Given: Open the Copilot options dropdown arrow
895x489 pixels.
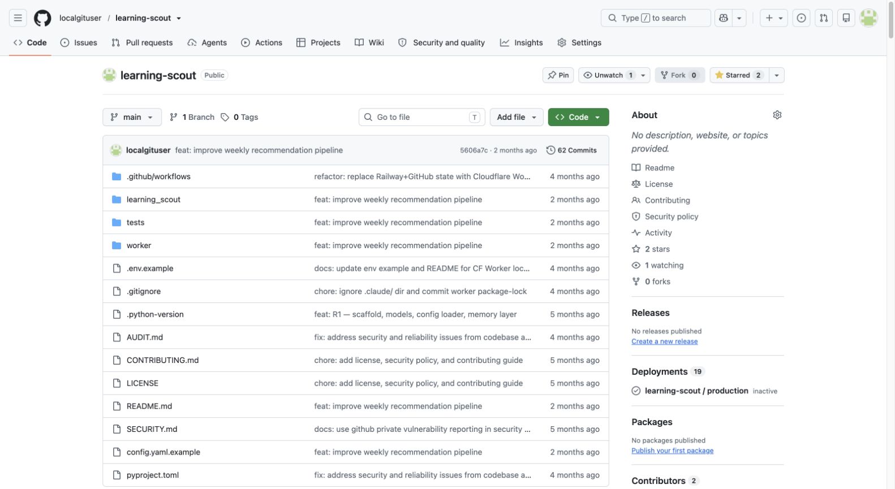Looking at the screenshot, I should (x=739, y=18).
